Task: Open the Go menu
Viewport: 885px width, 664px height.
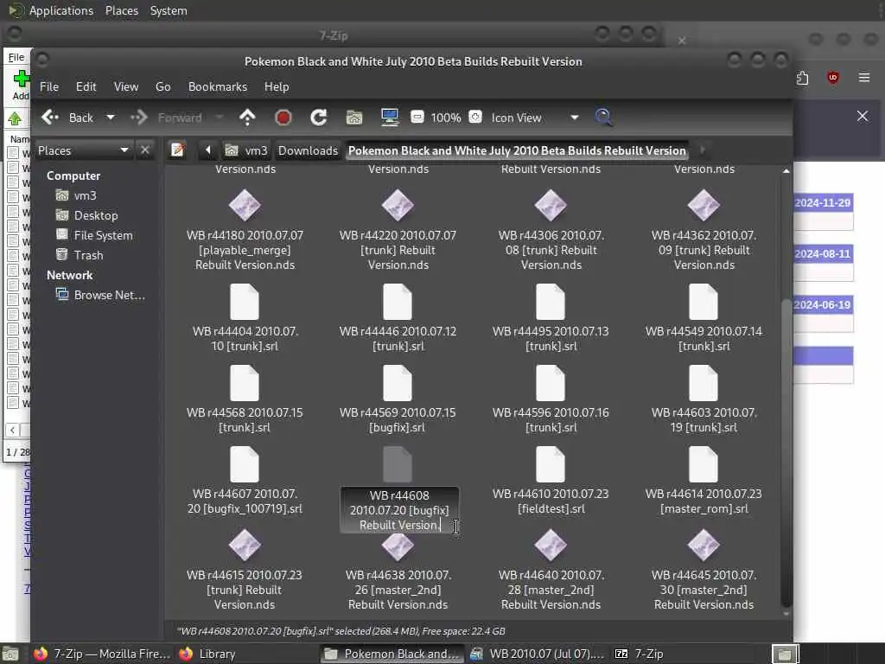Action: click(x=163, y=86)
